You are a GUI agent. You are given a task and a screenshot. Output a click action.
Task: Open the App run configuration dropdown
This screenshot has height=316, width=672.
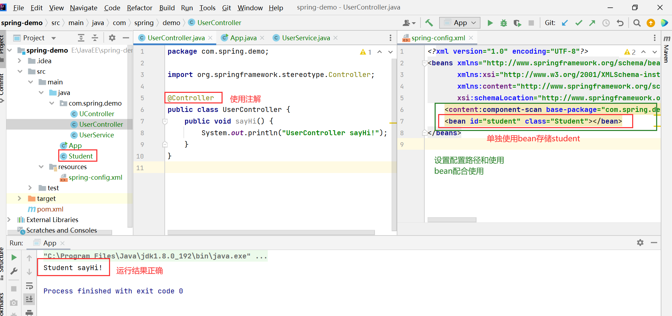pos(460,23)
